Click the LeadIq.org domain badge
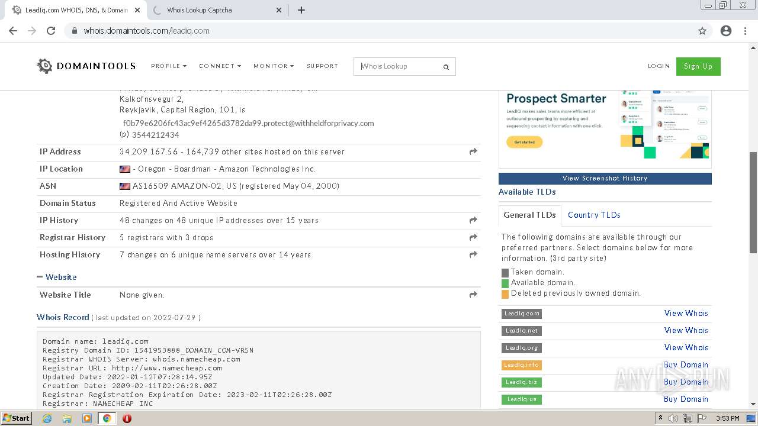 pos(522,348)
